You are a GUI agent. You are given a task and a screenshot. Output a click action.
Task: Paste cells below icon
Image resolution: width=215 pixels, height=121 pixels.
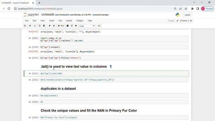[44, 26]
